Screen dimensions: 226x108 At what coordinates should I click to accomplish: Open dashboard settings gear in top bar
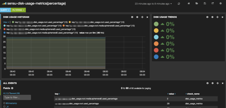221,3
